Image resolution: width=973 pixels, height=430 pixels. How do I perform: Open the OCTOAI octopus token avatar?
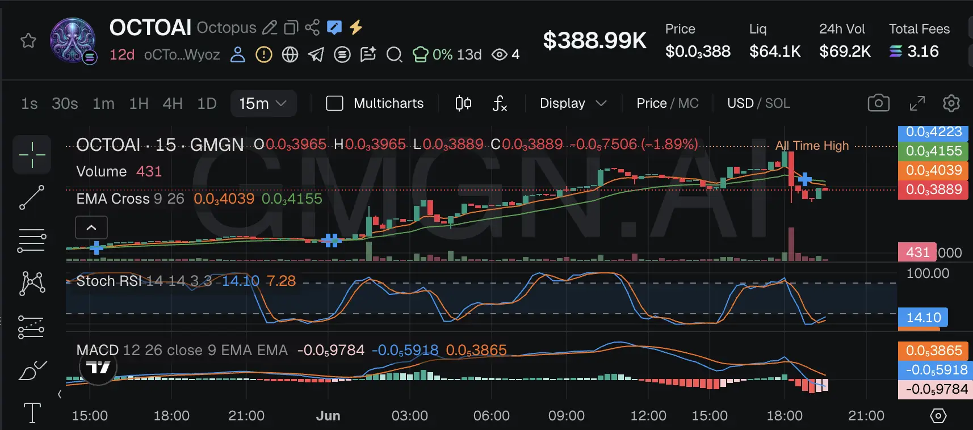click(x=73, y=40)
